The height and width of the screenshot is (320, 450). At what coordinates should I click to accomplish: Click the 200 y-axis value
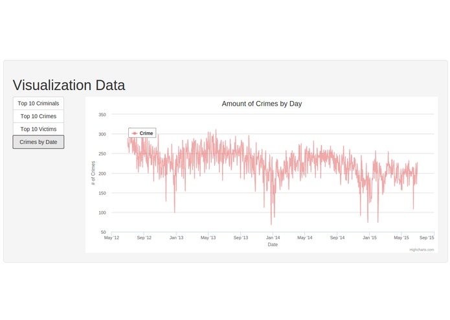102,174
